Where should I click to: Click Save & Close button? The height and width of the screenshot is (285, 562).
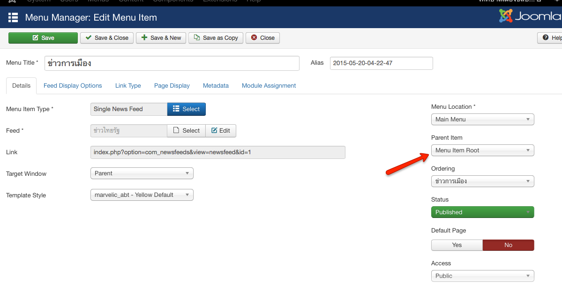tap(107, 38)
